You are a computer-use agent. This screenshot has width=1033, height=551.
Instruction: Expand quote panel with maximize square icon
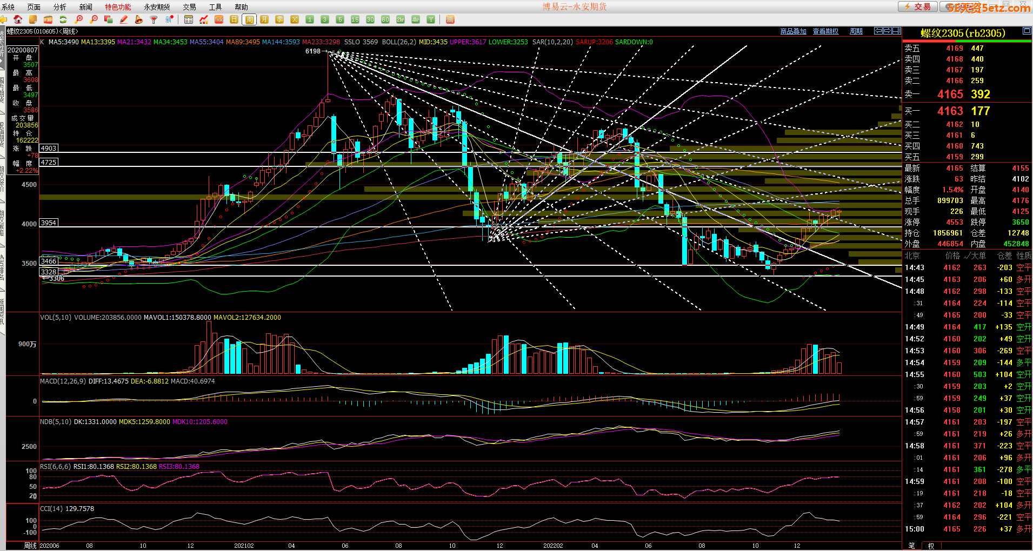pyautogui.click(x=1027, y=31)
